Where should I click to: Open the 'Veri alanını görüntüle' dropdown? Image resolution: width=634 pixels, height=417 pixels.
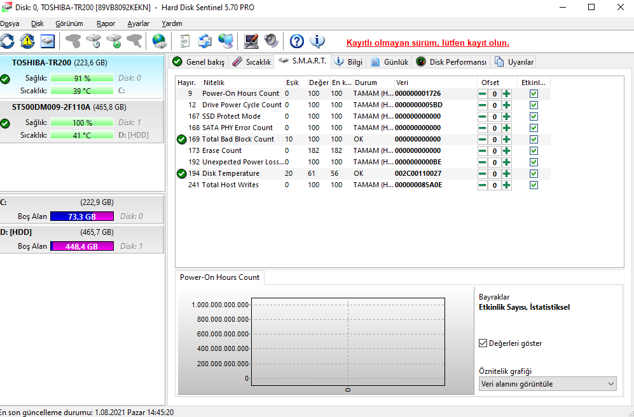[x=548, y=384]
